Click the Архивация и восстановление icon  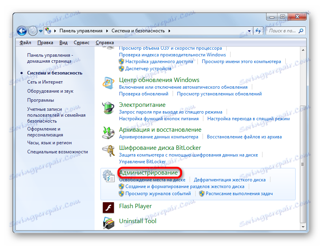(x=108, y=132)
